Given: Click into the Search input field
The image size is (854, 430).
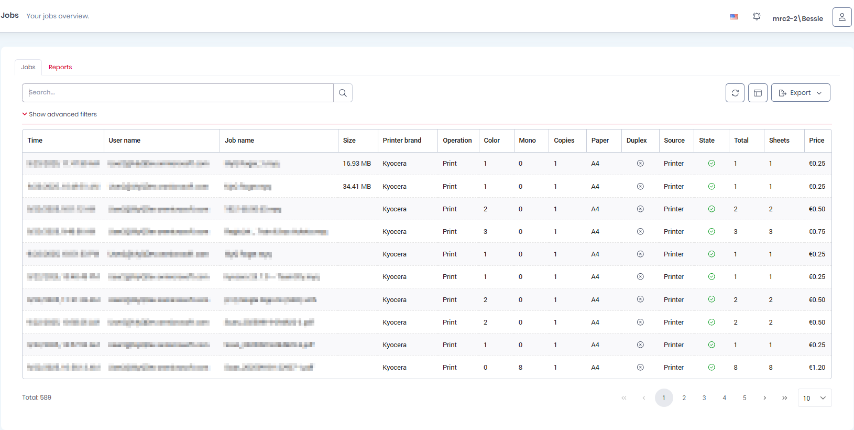Looking at the screenshot, I should (178, 93).
